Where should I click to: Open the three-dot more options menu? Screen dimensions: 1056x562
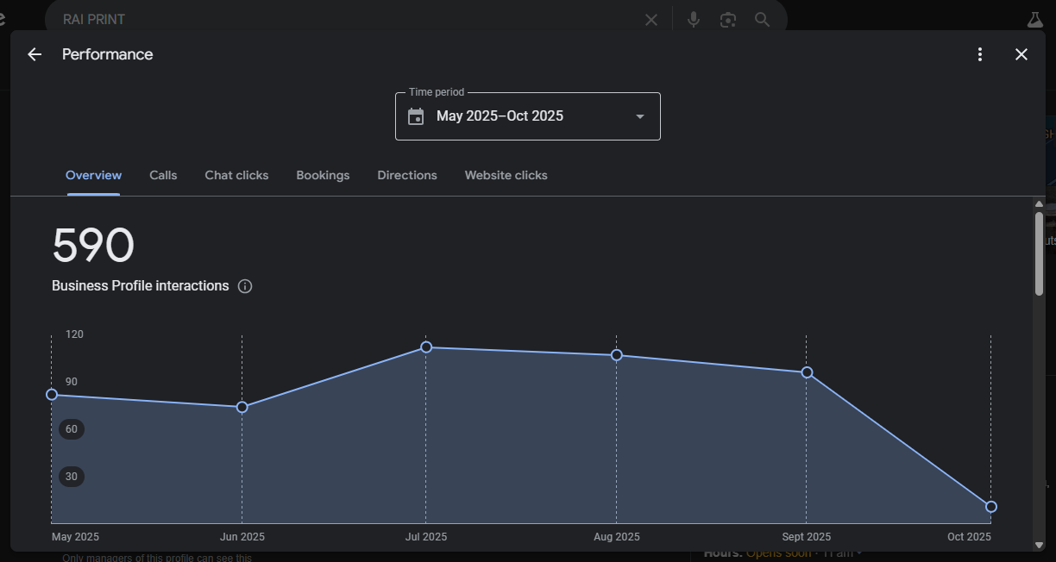click(980, 54)
